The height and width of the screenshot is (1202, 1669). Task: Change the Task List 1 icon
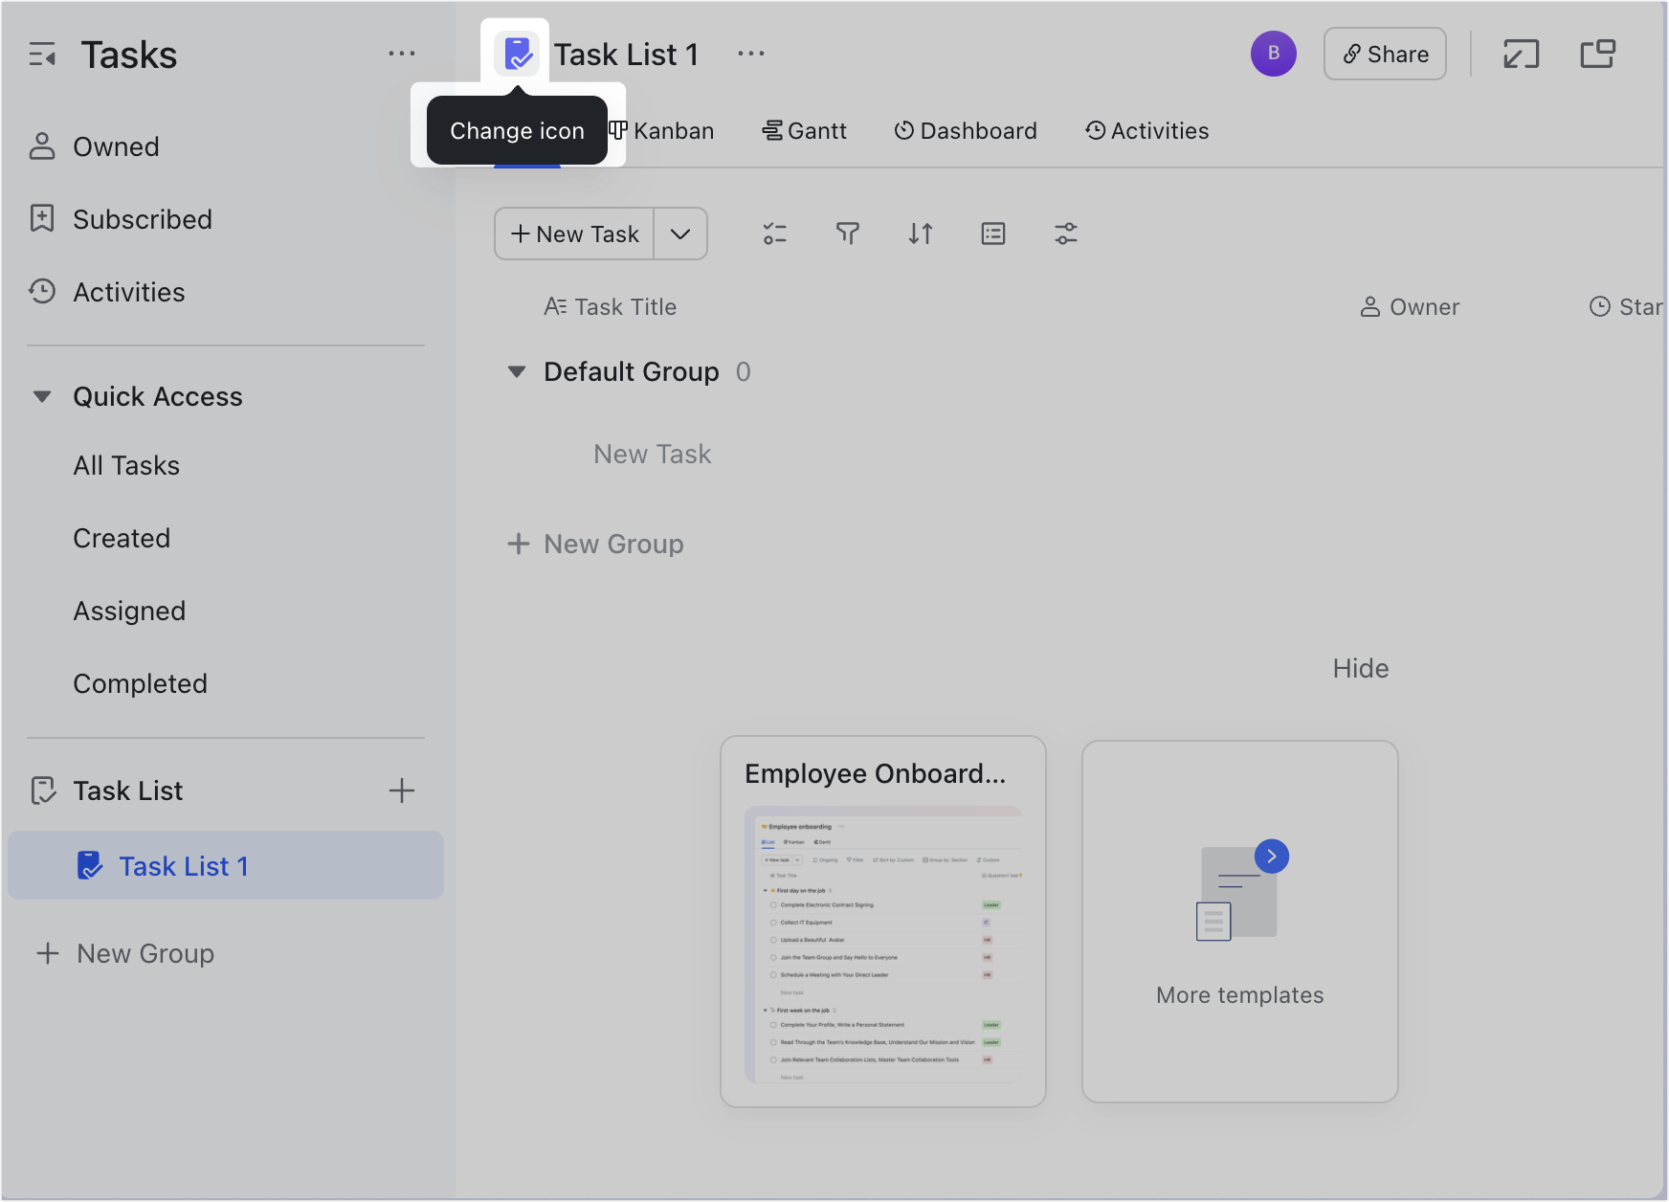(x=517, y=54)
